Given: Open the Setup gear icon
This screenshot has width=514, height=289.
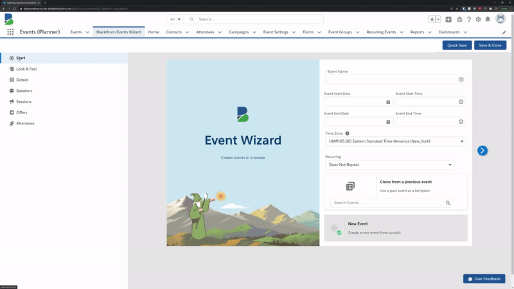Looking at the screenshot, I should click(478, 19).
